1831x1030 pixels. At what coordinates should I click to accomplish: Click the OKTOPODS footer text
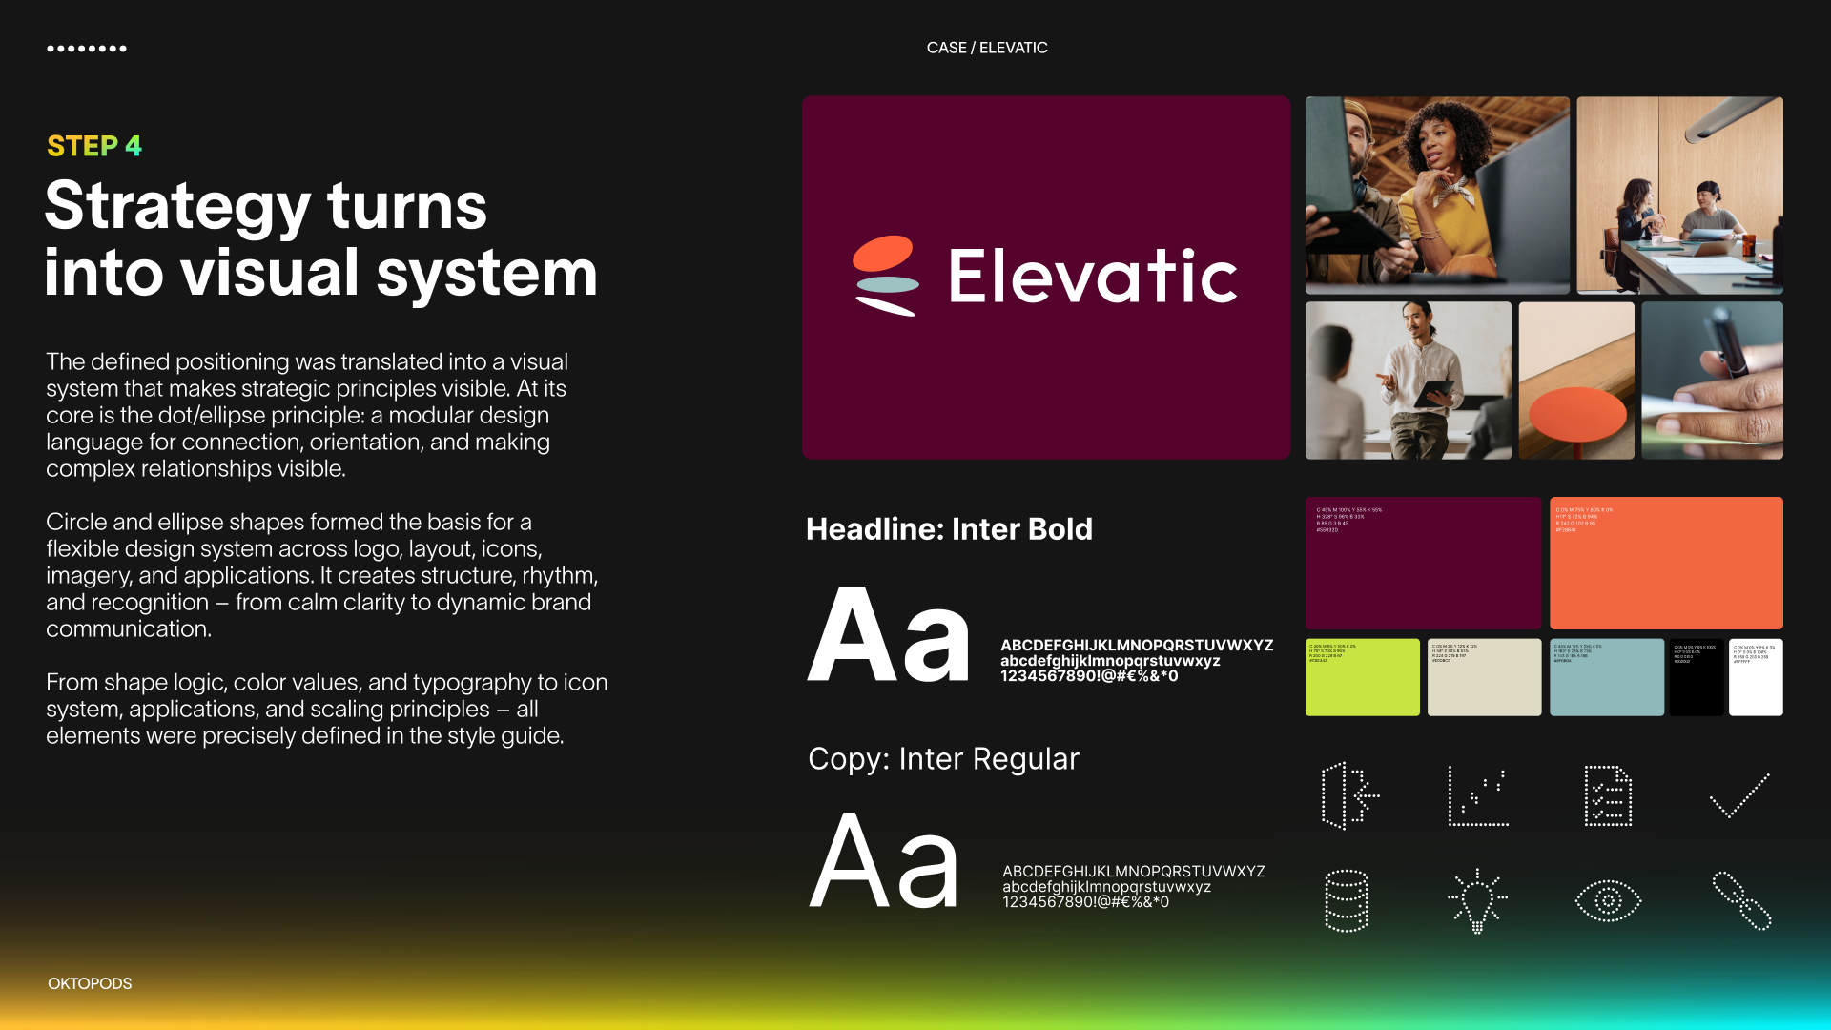[x=90, y=983]
